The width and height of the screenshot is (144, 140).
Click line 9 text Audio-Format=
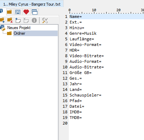85,61
